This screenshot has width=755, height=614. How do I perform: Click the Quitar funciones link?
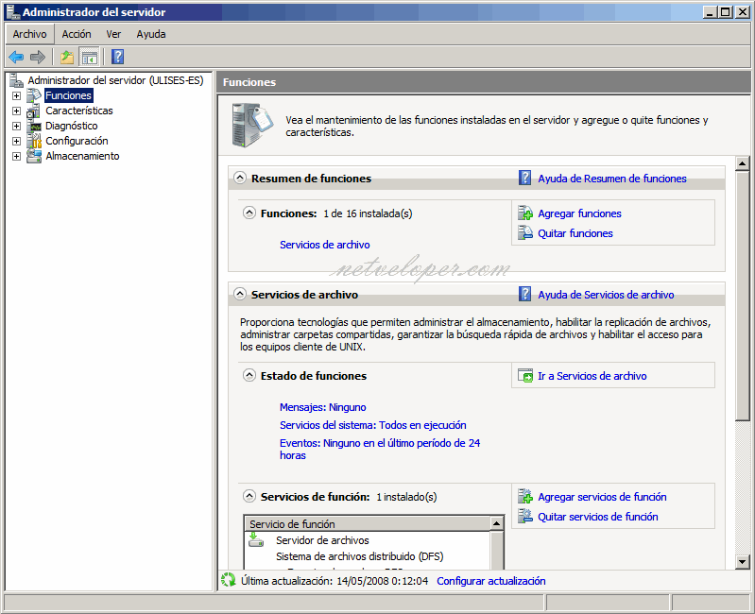[x=575, y=233]
